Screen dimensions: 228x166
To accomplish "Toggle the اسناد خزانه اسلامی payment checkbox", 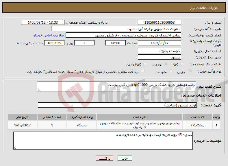I will click(x=143, y=71).
